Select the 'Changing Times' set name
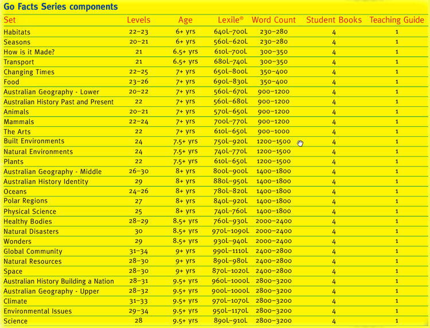The height and width of the screenshot is (328, 430). pyautogui.click(x=29, y=72)
